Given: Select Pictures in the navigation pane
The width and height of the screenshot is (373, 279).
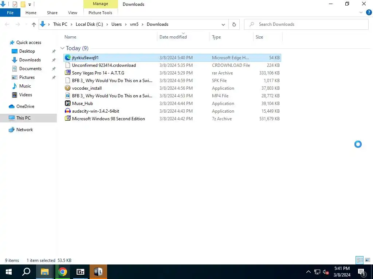Looking at the screenshot, I should pyautogui.click(x=27, y=77).
